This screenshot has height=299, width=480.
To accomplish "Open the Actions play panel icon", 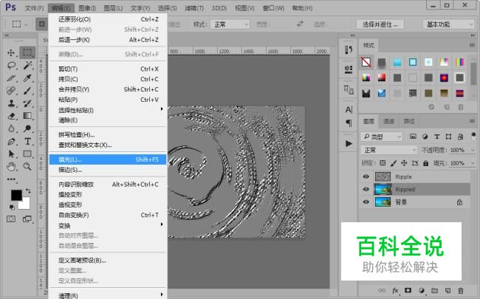I will 349,143.
